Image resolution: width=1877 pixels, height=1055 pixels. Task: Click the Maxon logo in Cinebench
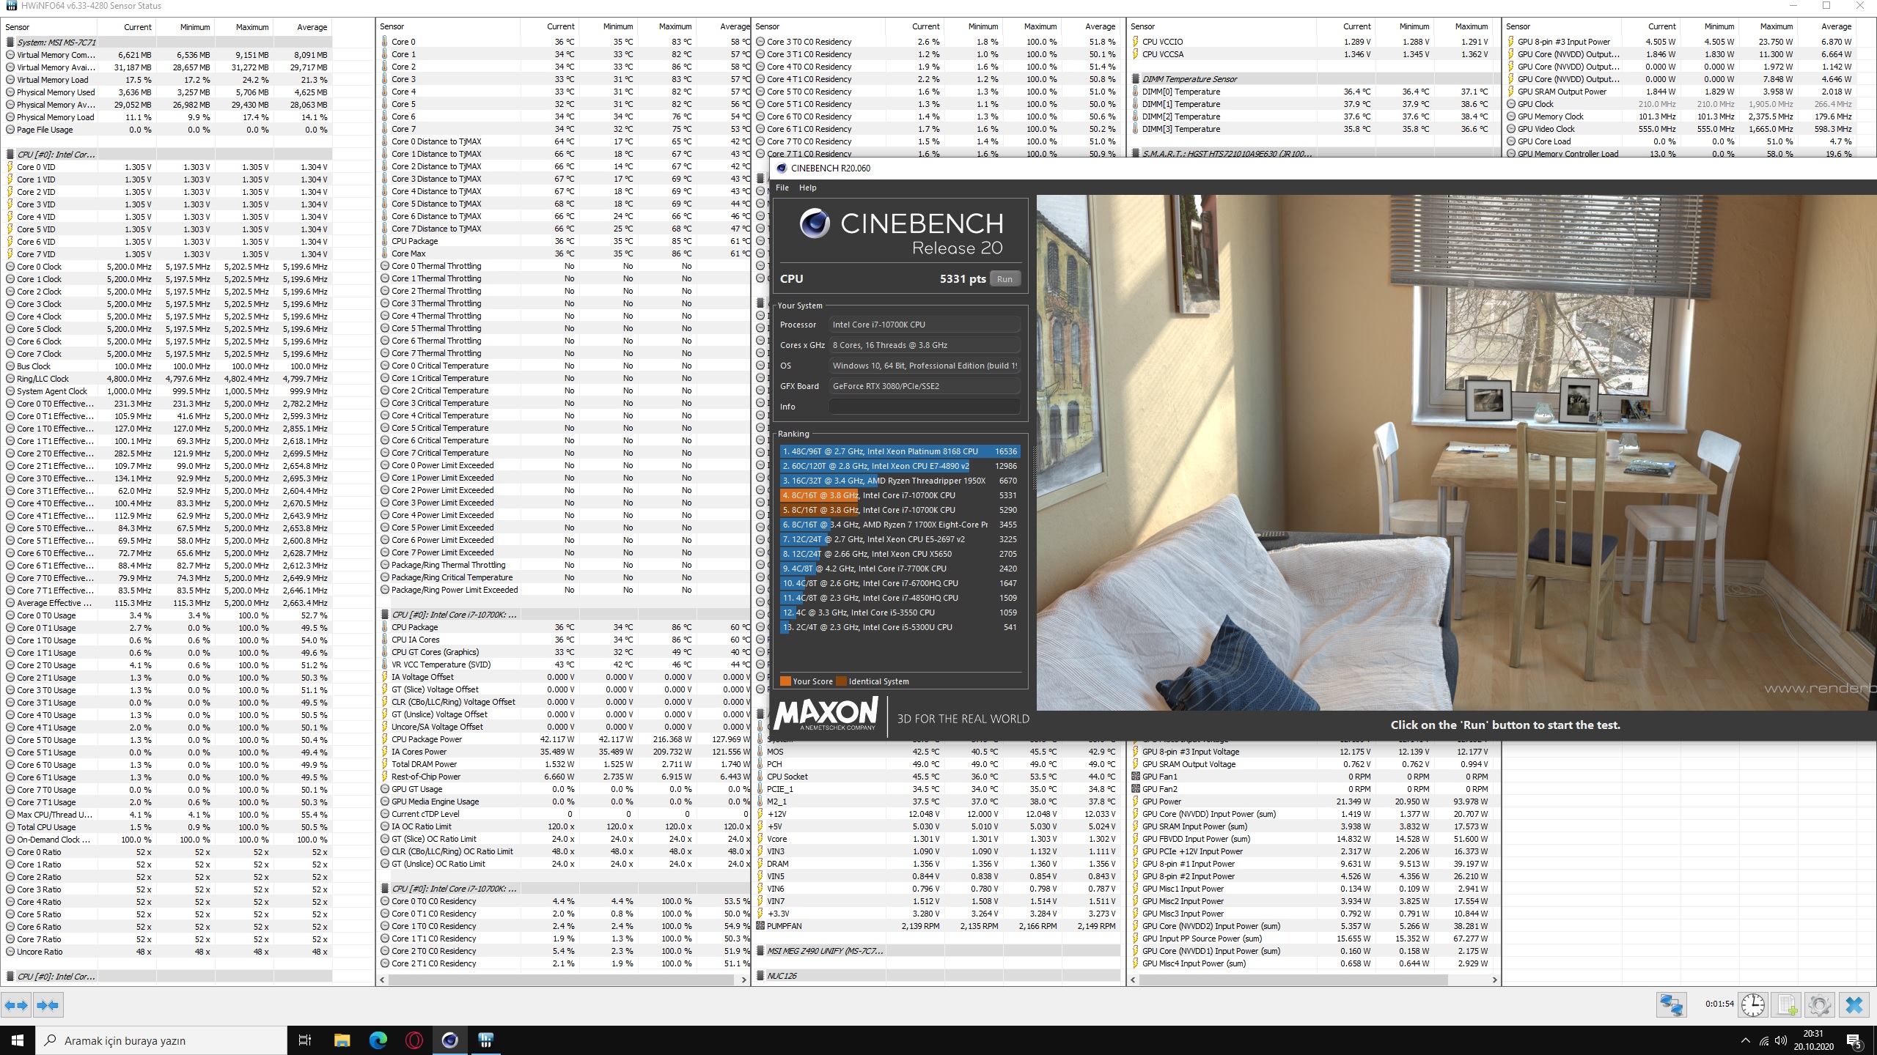[x=826, y=714]
